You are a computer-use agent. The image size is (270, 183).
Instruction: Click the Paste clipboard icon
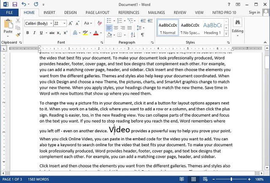(x=8, y=24)
